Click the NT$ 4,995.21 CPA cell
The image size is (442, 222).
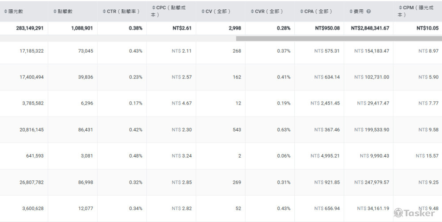coord(325,156)
